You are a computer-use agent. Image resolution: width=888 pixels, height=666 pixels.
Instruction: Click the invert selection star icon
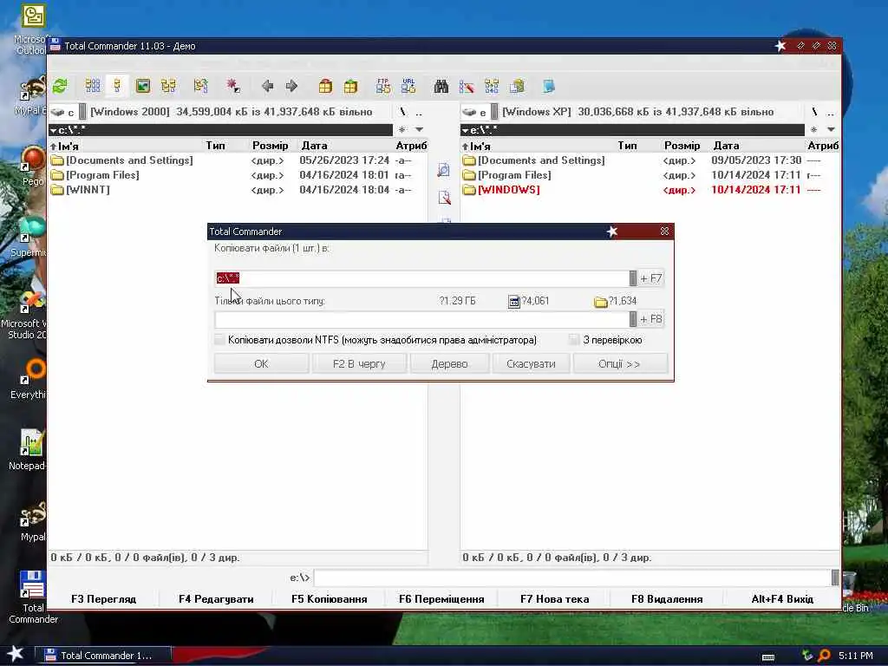coord(232,86)
